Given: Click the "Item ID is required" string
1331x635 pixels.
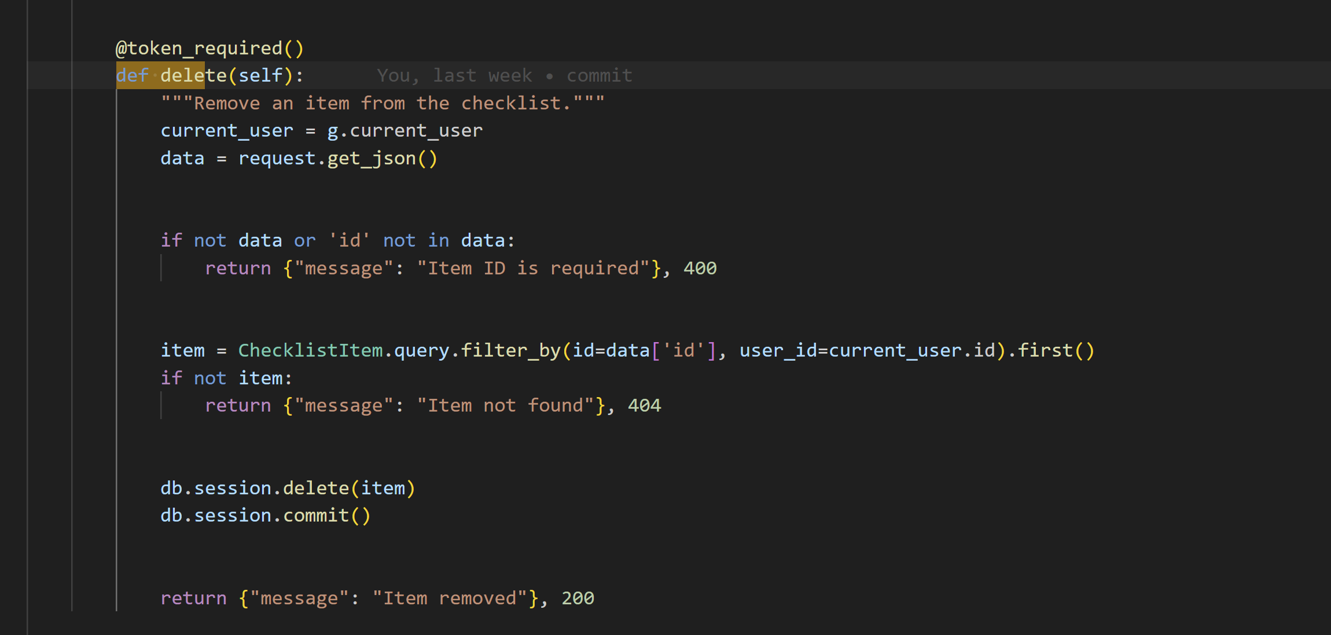Looking at the screenshot, I should (x=532, y=268).
